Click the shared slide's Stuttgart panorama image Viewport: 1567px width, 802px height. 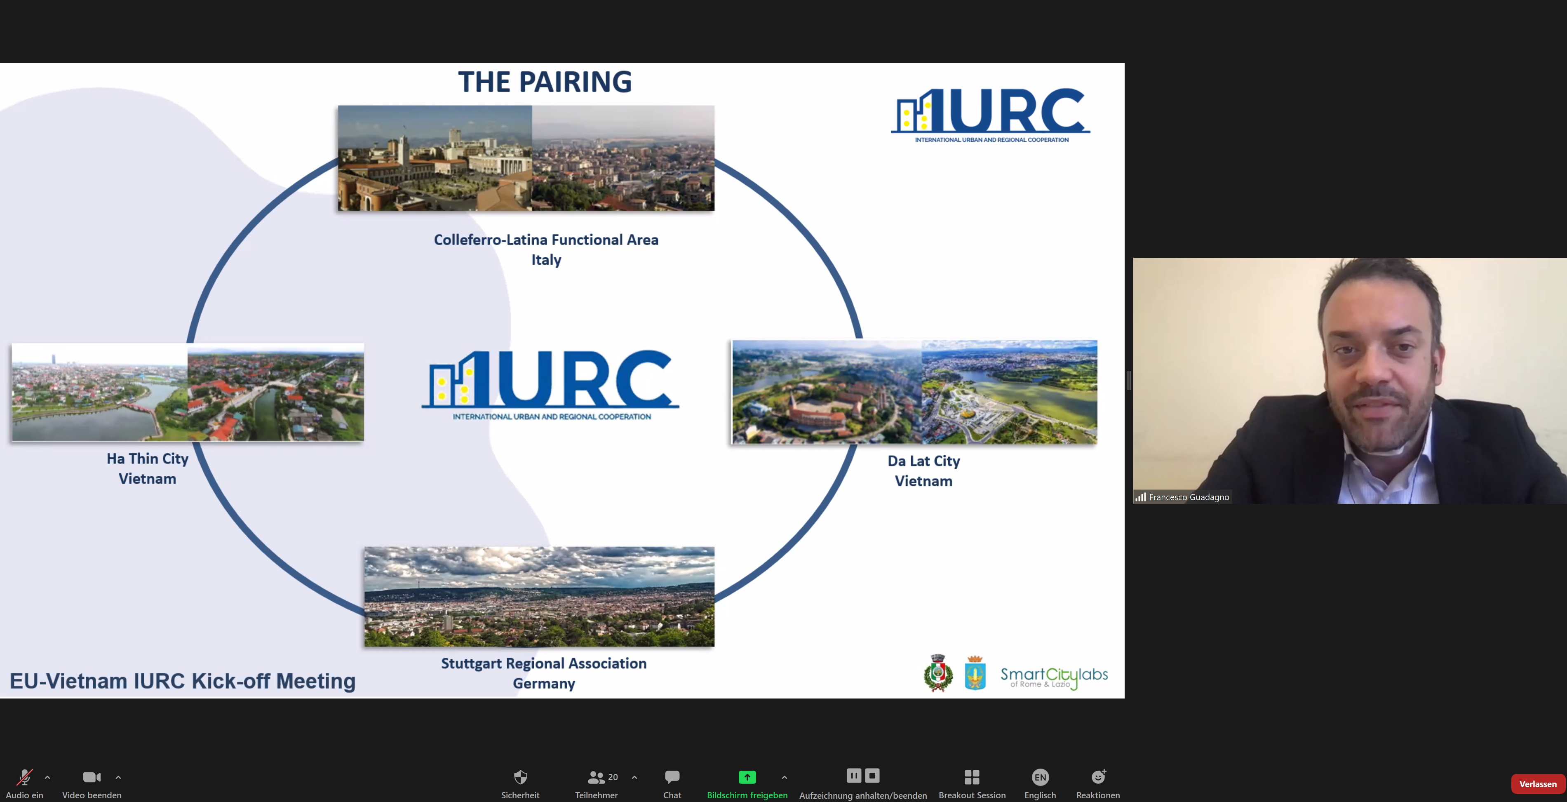(x=539, y=596)
